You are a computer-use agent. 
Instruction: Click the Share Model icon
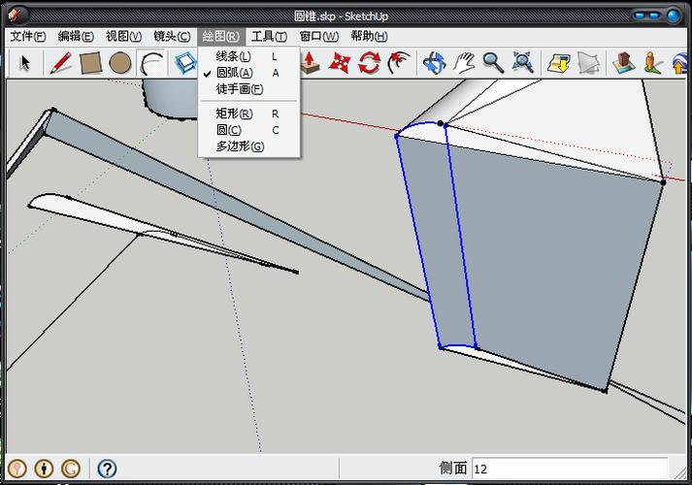(x=588, y=63)
